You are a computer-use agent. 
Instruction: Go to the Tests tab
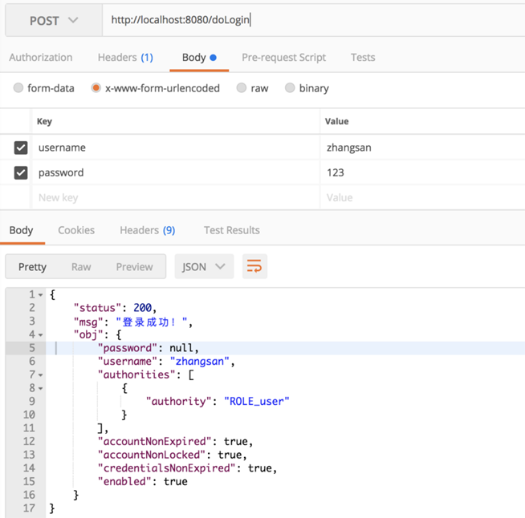point(363,58)
